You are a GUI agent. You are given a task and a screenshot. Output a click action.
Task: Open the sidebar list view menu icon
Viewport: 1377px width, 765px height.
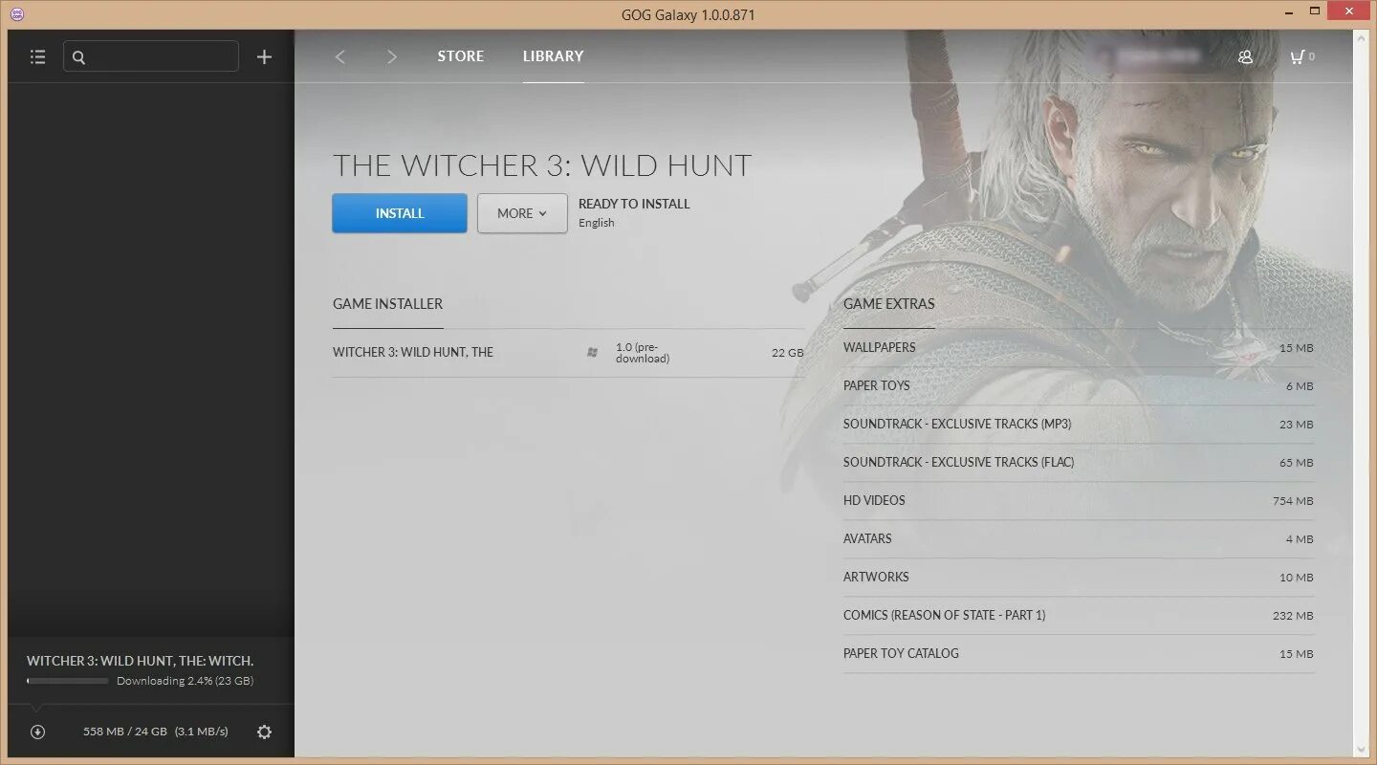pyautogui.click(x=37, y=56)
